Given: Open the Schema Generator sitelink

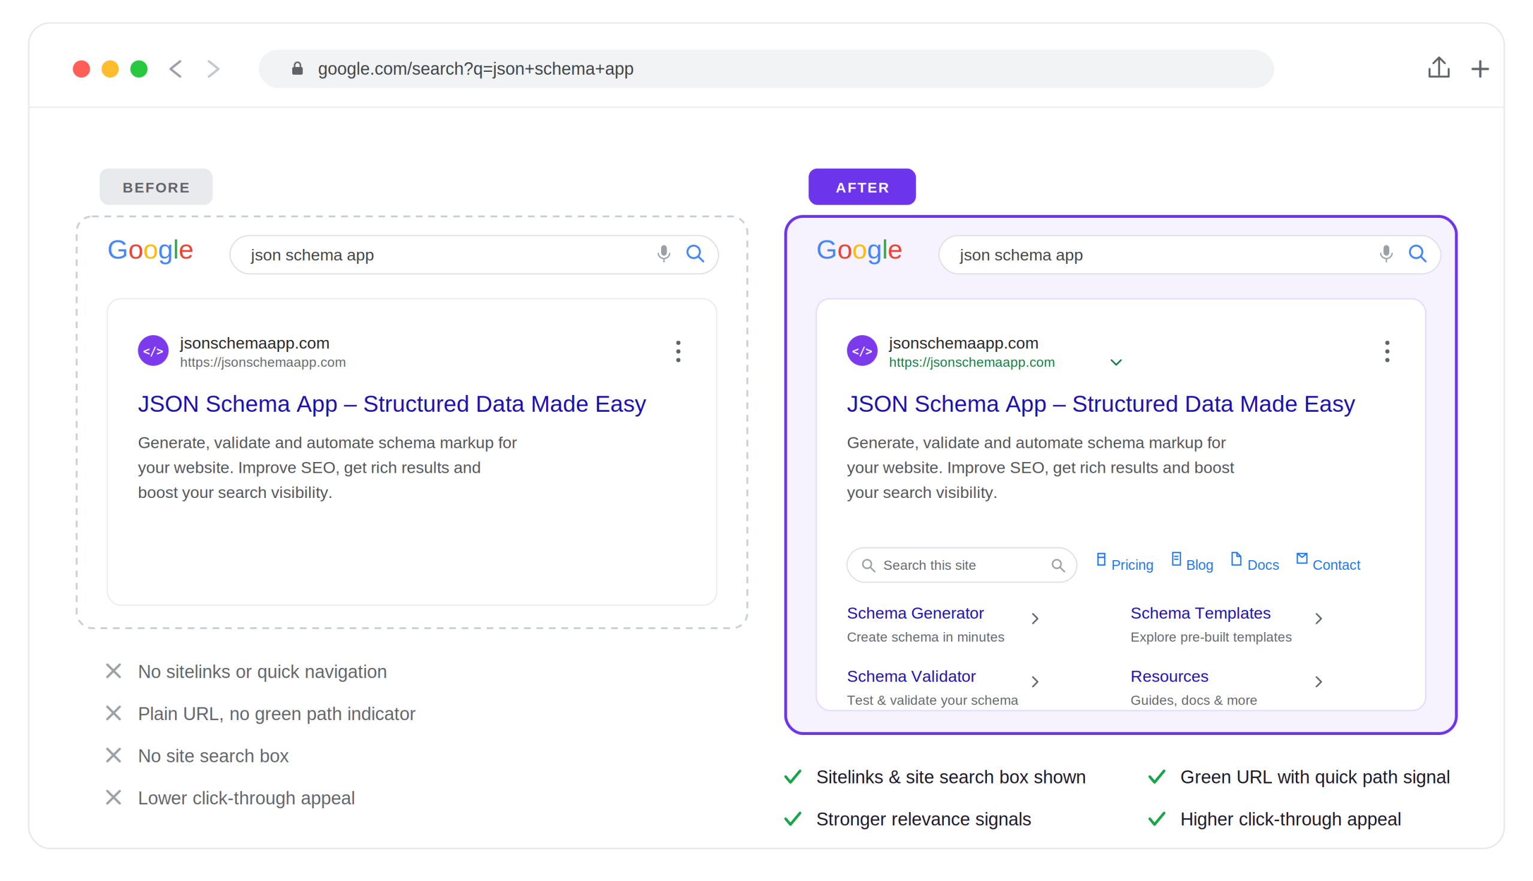Looking at the screenshot, I should tap(915, 613).
